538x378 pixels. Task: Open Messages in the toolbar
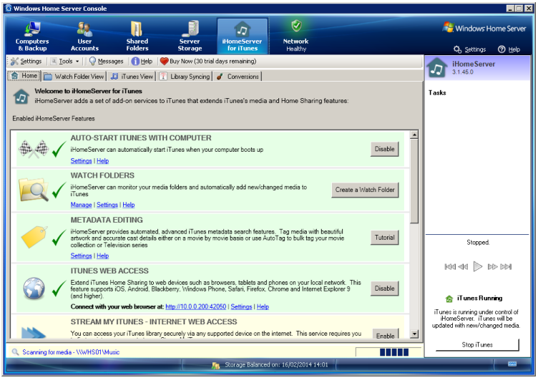pyautogui.click(x=106, y=62)
